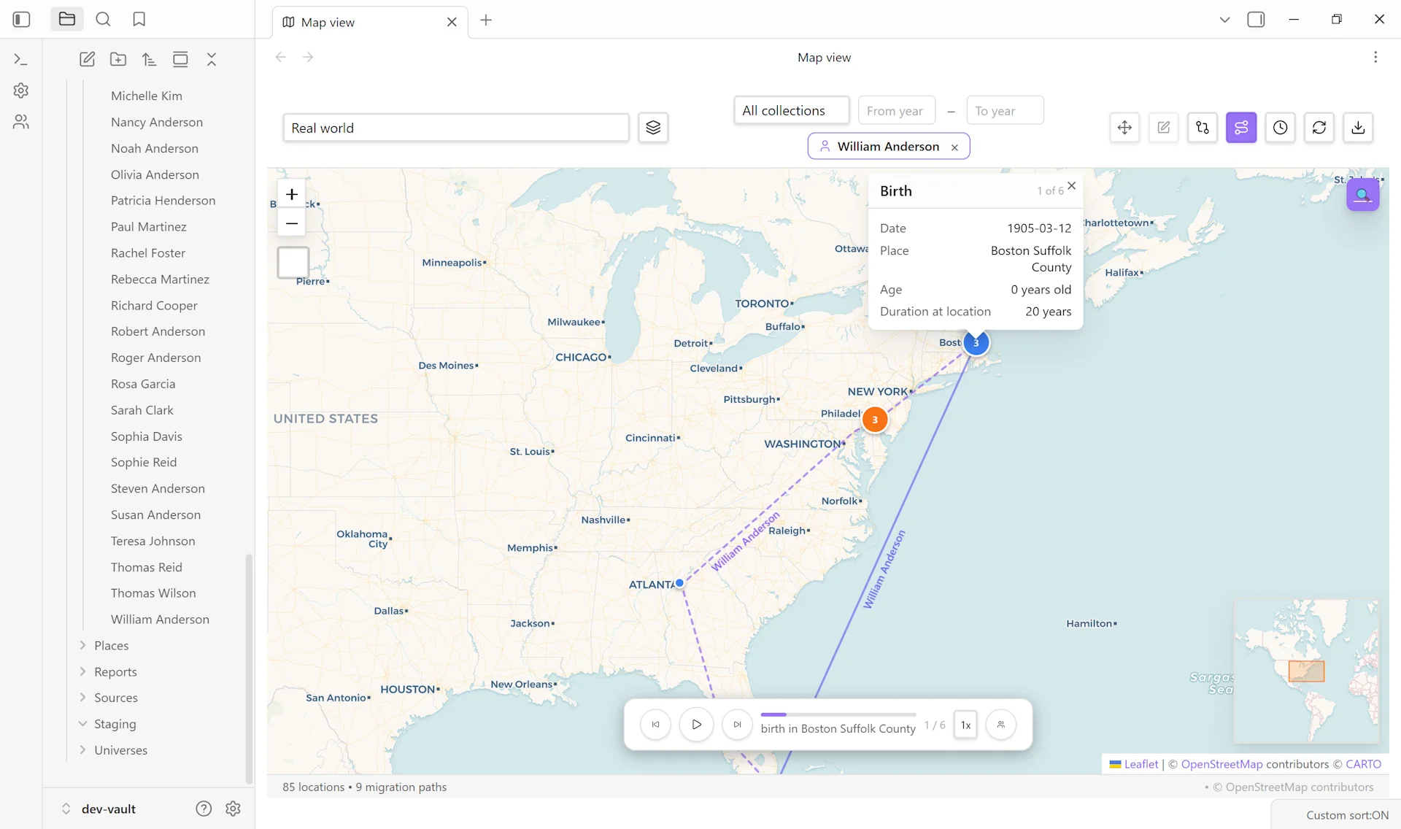
Task: Toggle the left sidebar icon
Action: [22, 20]
